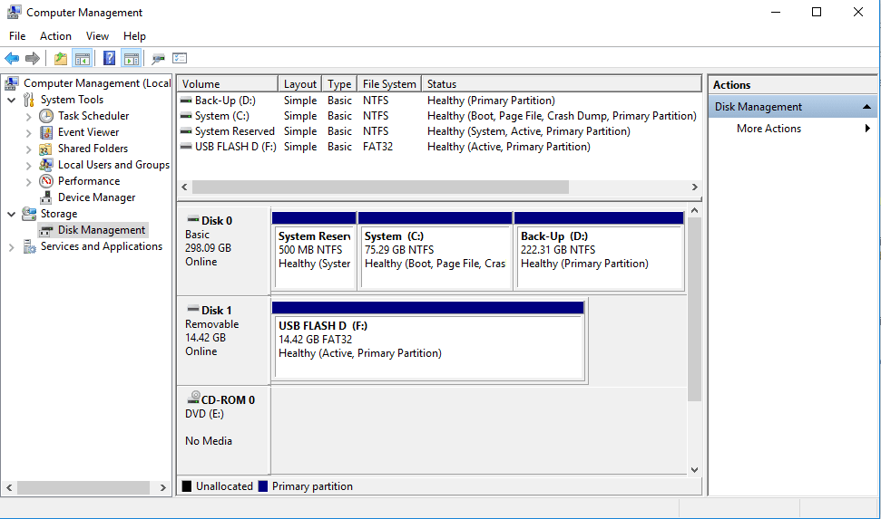Viewport: 881px width, 519px height.
Task: Collapse the Disk Management actions section arrow
Action: pos(866,107)
